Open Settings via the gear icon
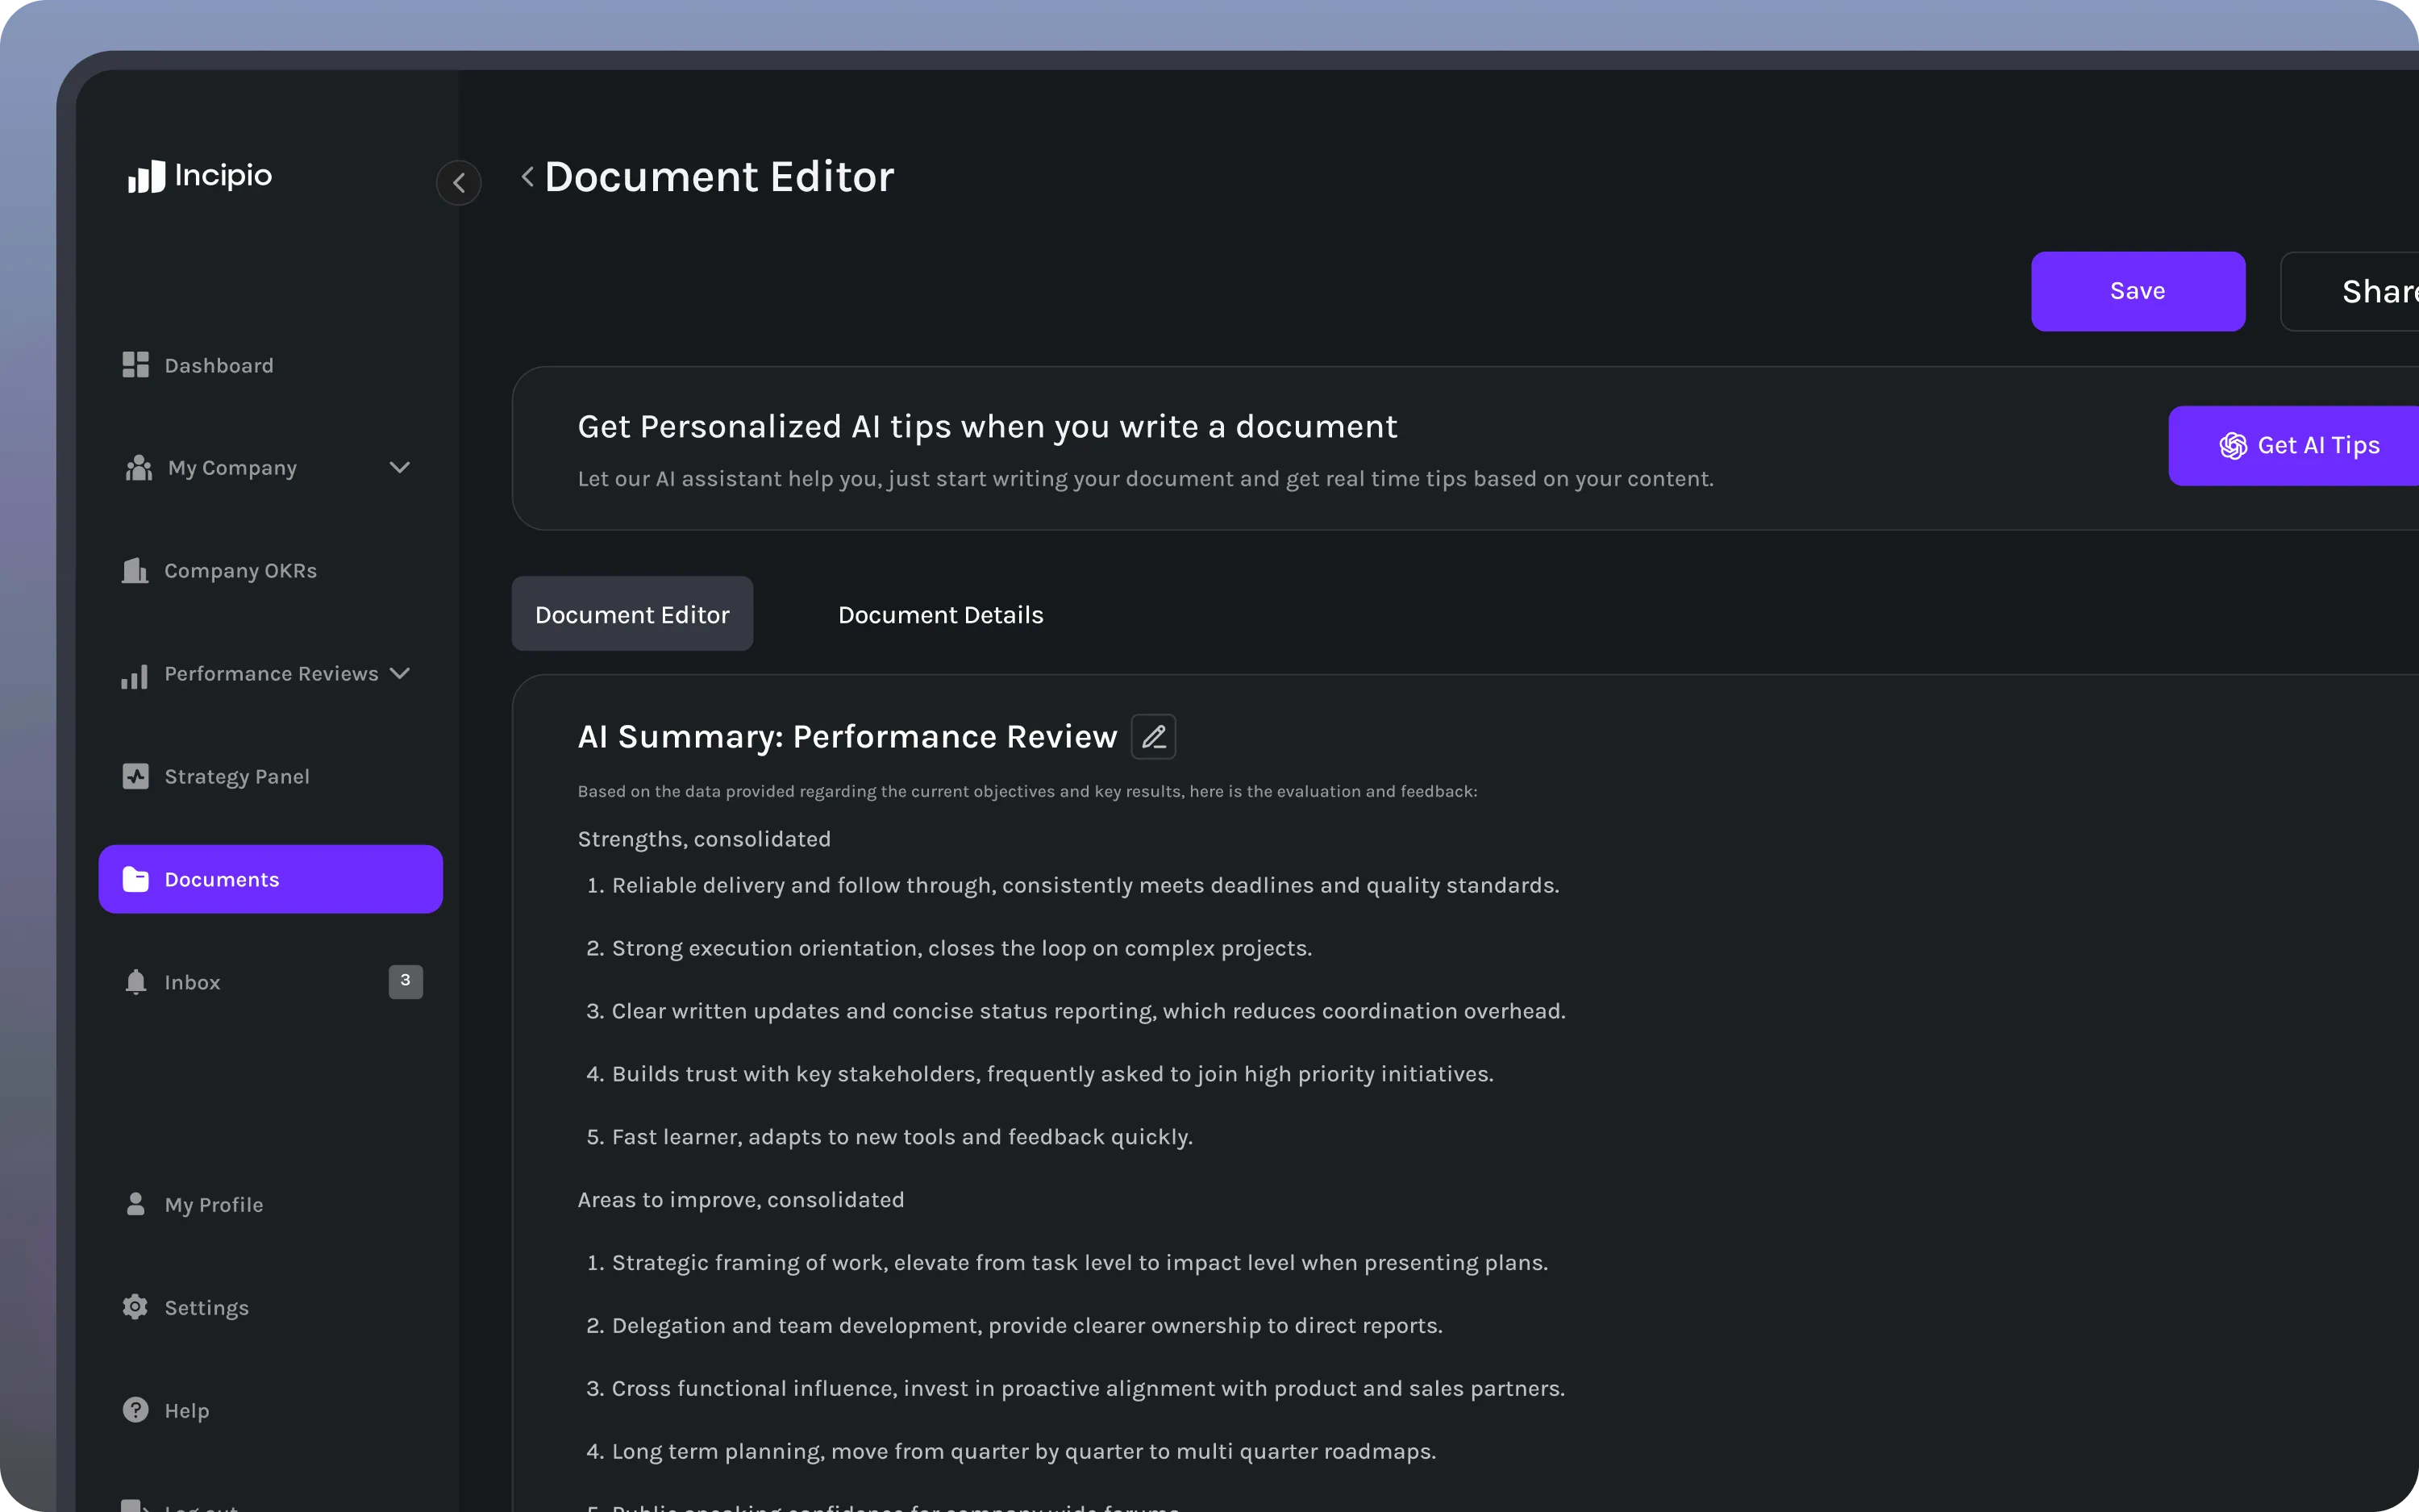The width and height of the screenshot is (2419, 1512). (x=136, y=1307)
